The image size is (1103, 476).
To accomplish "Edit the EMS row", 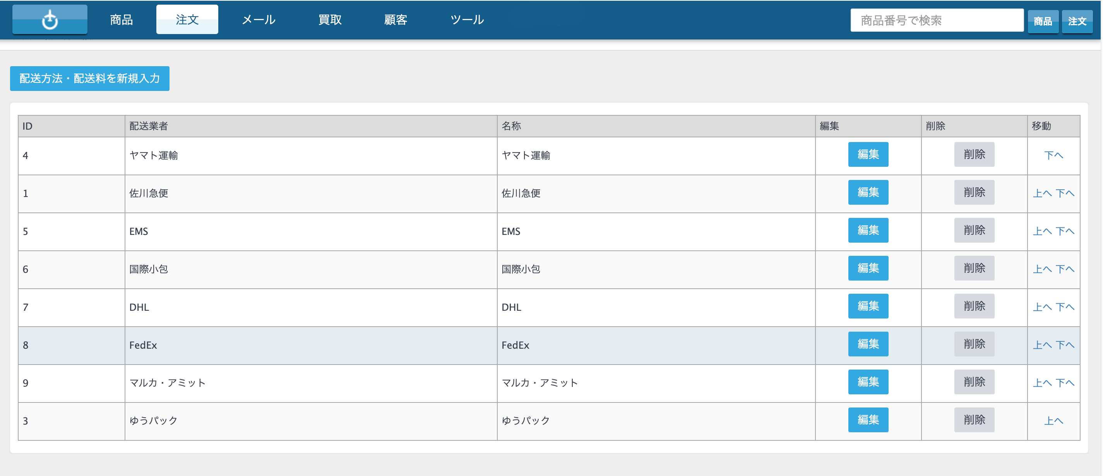I will pos(868,230).
